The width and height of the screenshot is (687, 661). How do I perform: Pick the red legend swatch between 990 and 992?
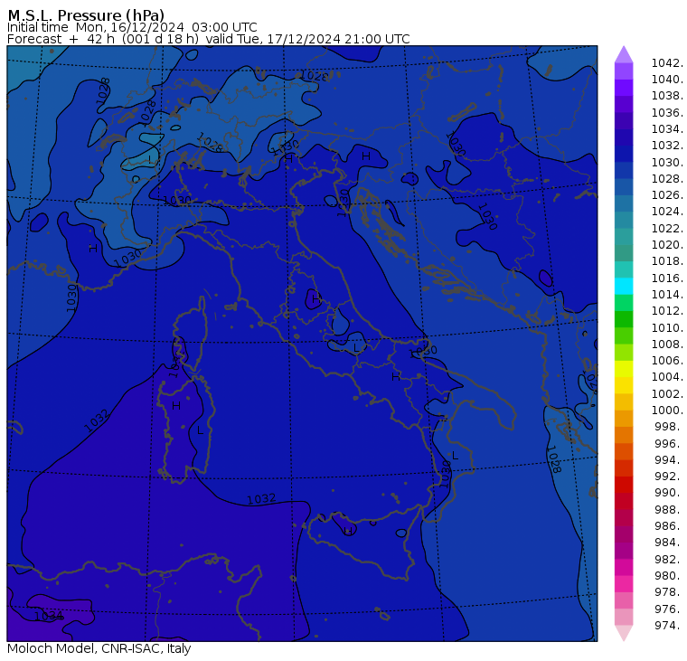pyautogui.click(x=624, y=485)
